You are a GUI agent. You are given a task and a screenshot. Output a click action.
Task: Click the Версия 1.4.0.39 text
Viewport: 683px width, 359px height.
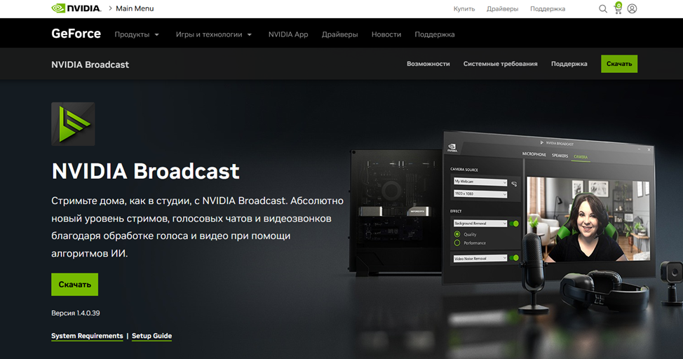click(75, 313)
